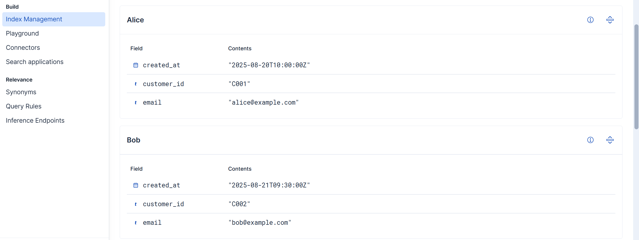Click the info icon on the Bob card

point(590,140)
